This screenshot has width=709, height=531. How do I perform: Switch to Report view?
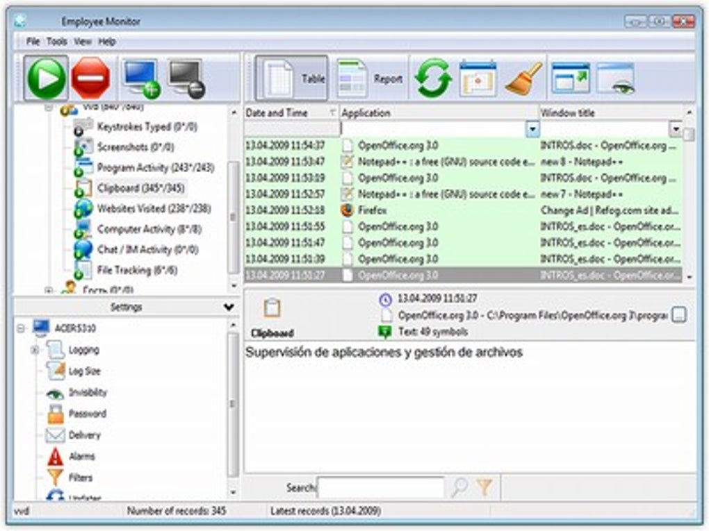pyautogui.click(x=369, y=78)
